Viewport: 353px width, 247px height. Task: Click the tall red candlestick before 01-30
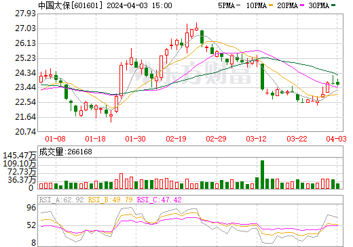pyautogui.click(x=122, y=81)
